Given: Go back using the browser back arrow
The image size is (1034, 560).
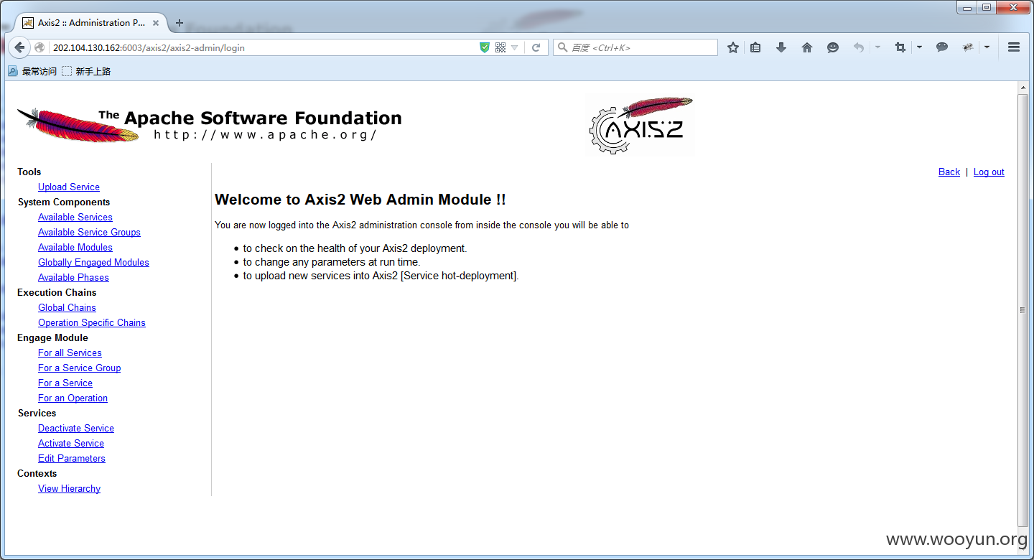Looking at the screenshot, I should pyautogui.click(x=19, y=47).
